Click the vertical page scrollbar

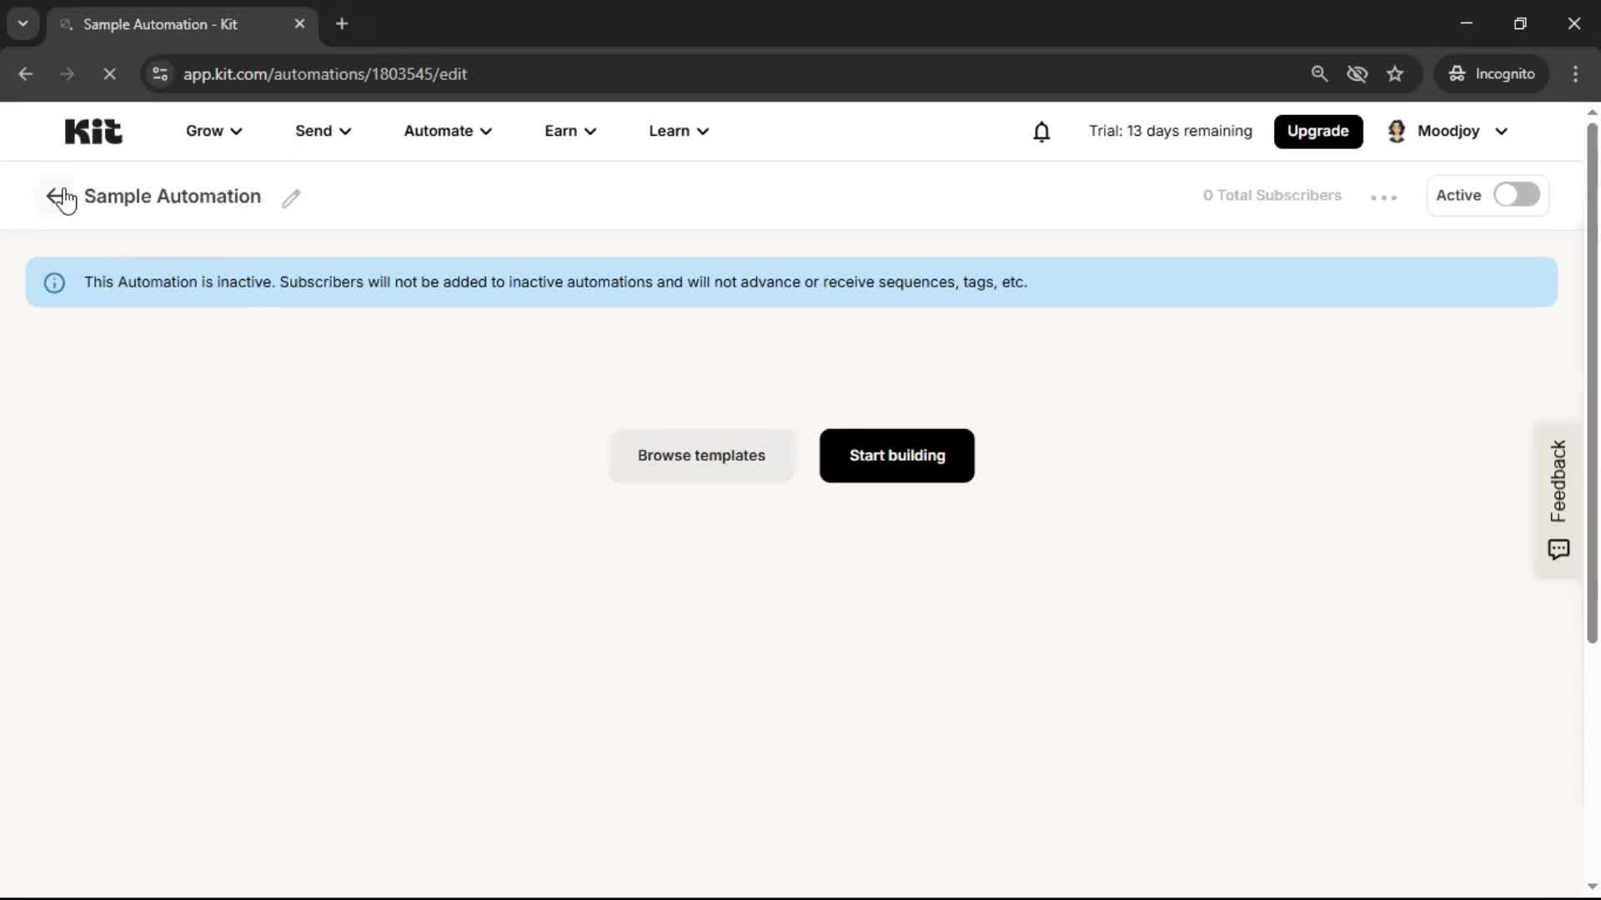(1591, 383)
